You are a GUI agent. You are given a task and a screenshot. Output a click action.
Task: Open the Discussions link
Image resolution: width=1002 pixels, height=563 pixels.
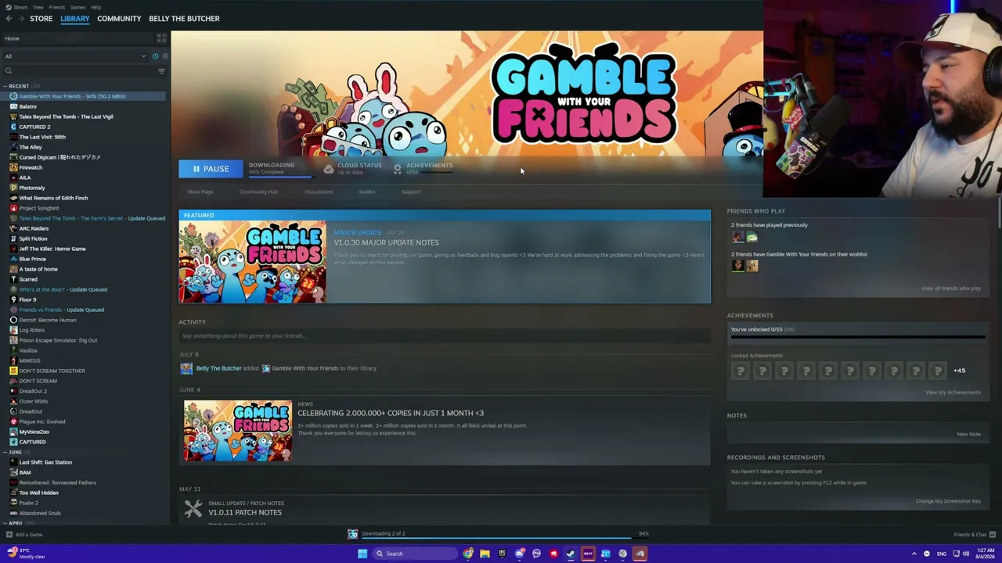tap(319, 192)
